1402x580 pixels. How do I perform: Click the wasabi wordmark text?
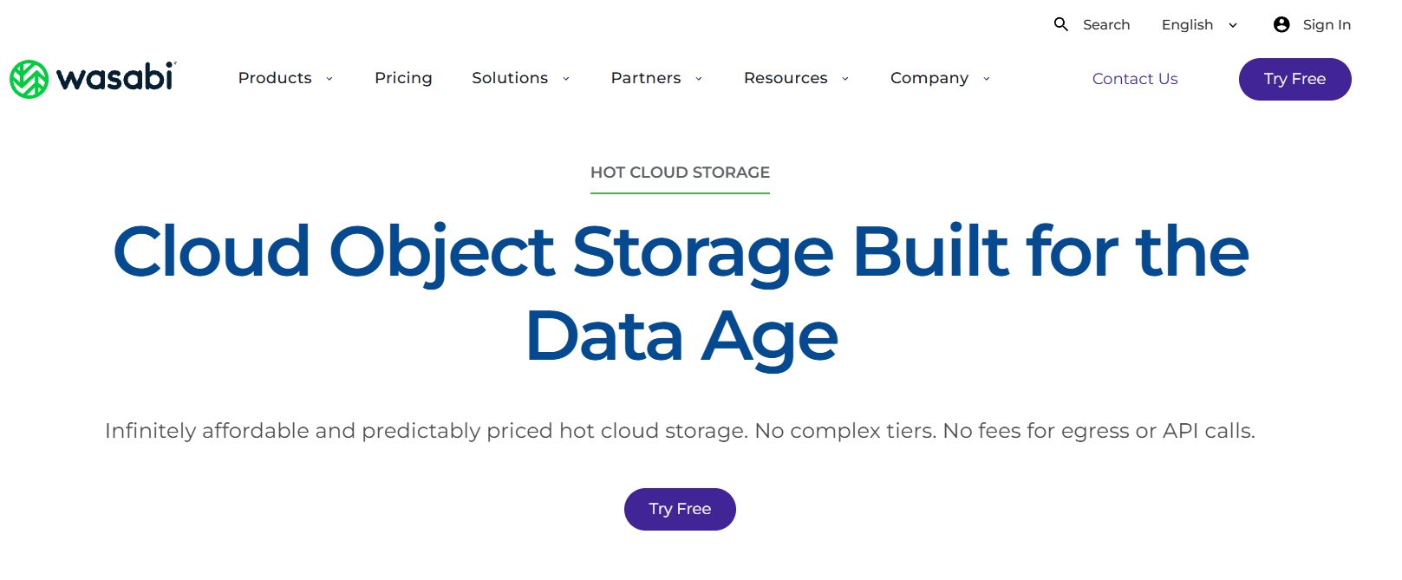tap(115, 78)
